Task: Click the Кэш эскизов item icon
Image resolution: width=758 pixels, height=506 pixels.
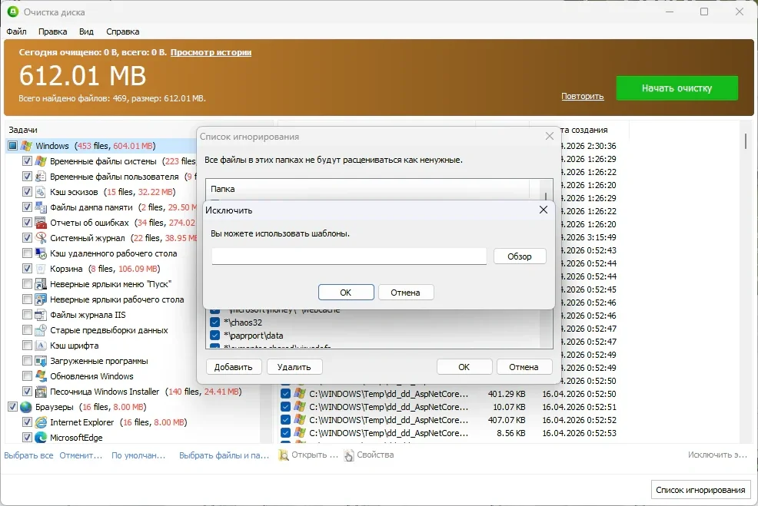Action: [42, 192]
